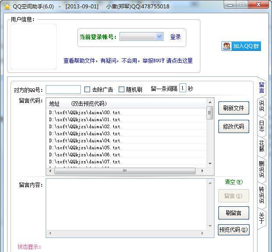The width and height of the screenshot is (272, 252).
Task: Click the 预览代码 button
Action: point(233,230)
